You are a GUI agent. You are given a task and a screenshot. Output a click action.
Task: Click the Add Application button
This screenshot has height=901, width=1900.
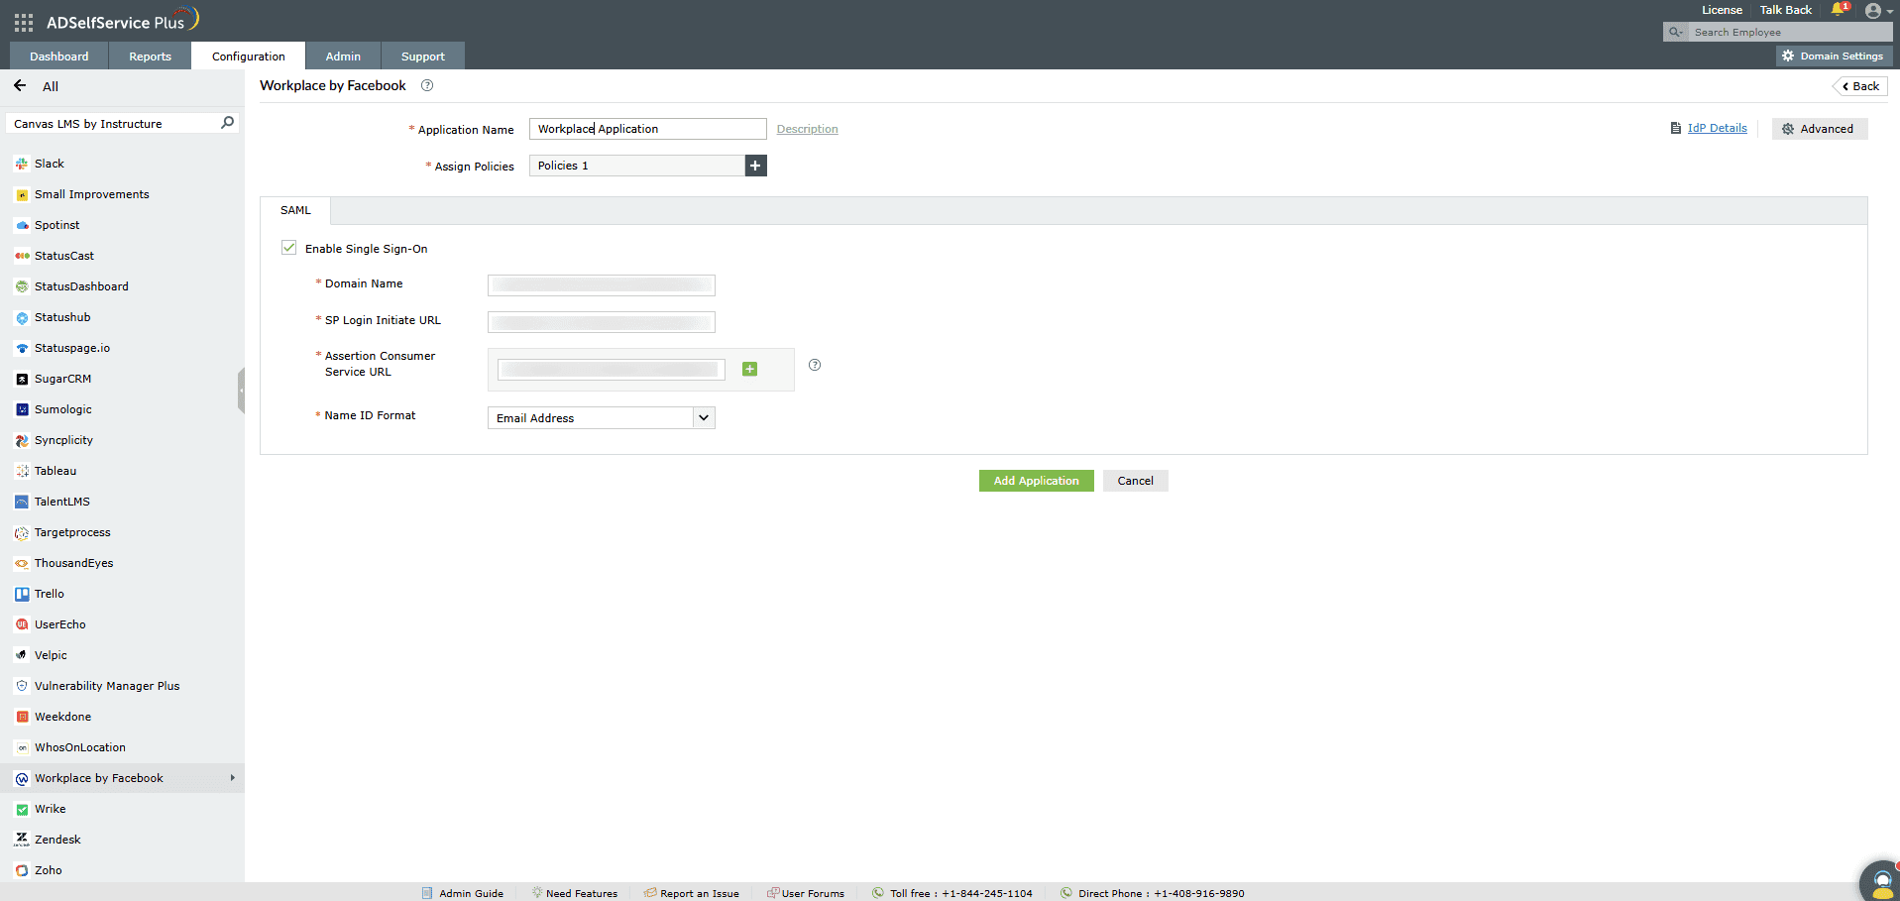pyautogui.click(x=1036, y=480)
